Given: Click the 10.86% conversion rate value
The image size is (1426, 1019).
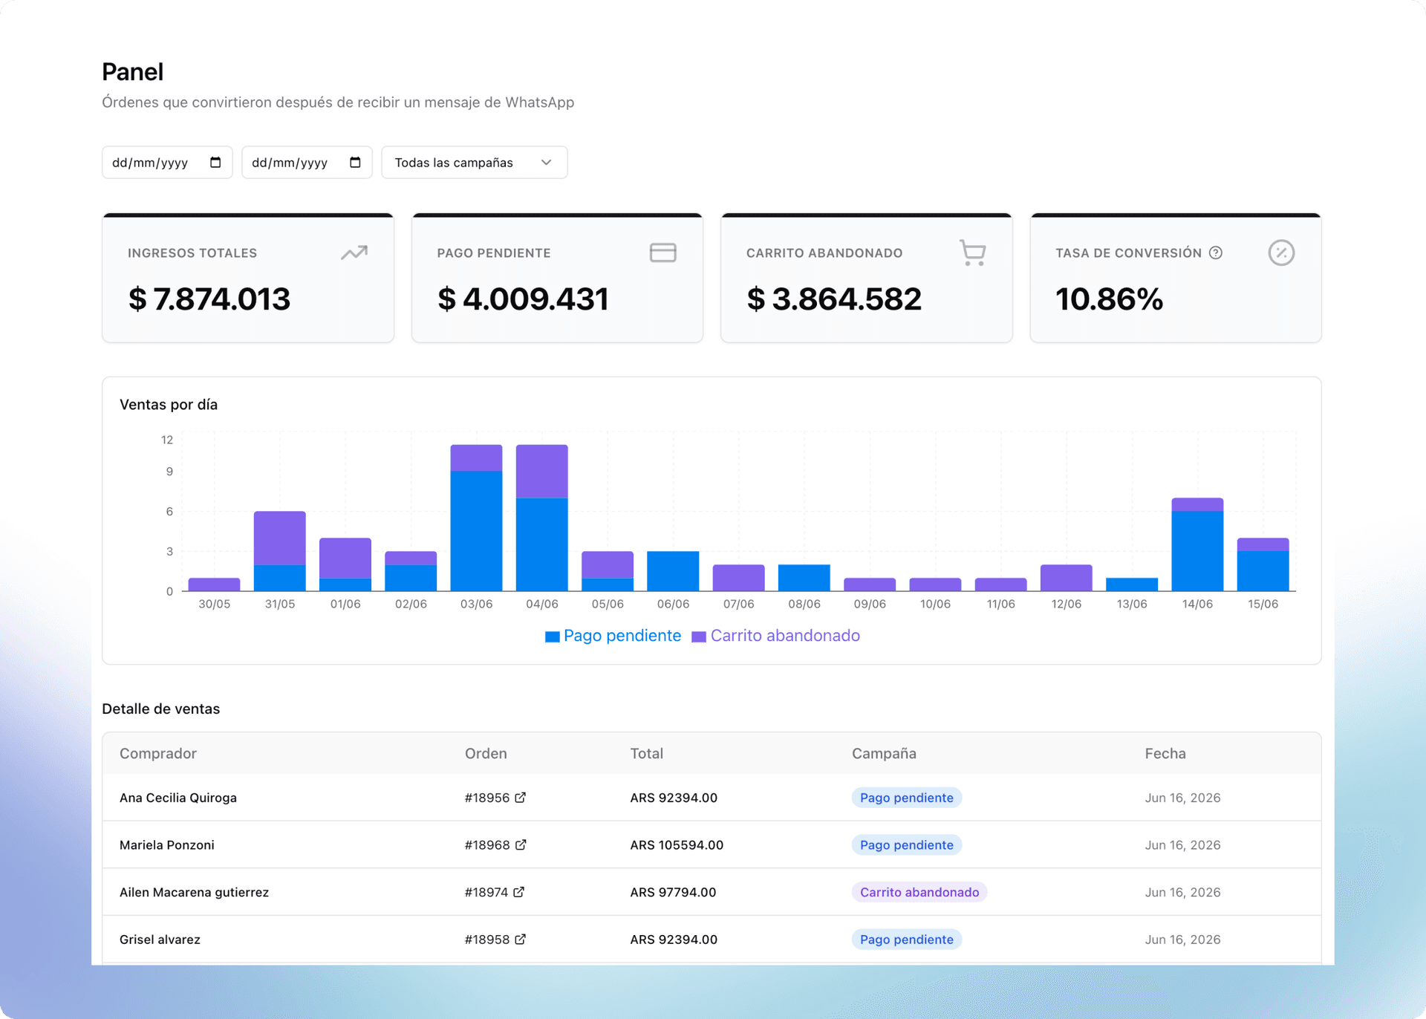Looking at the screenshot, I should pos(1109,299).
